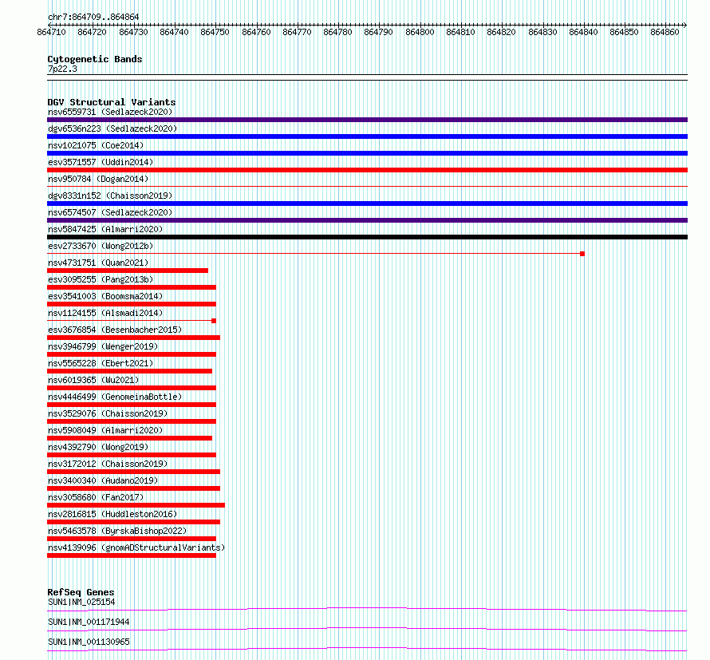The height and width of the screenshot is (660, 710).
Task: Click the red bar under nsv4731751
Action: click(128, 271)
